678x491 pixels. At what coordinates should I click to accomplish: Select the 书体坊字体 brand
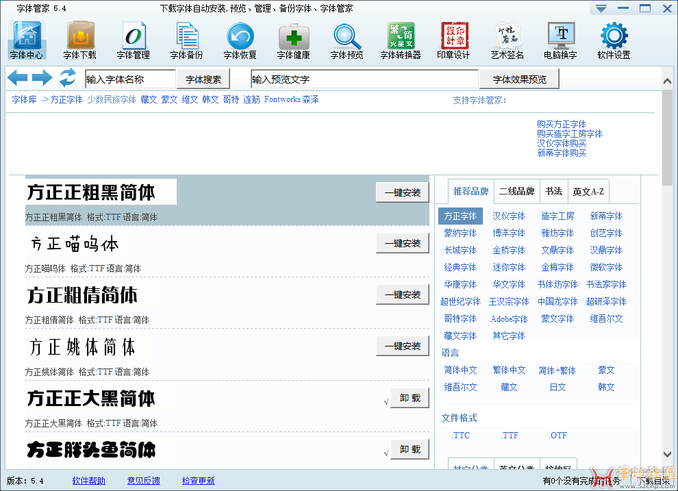click(557, 284)
